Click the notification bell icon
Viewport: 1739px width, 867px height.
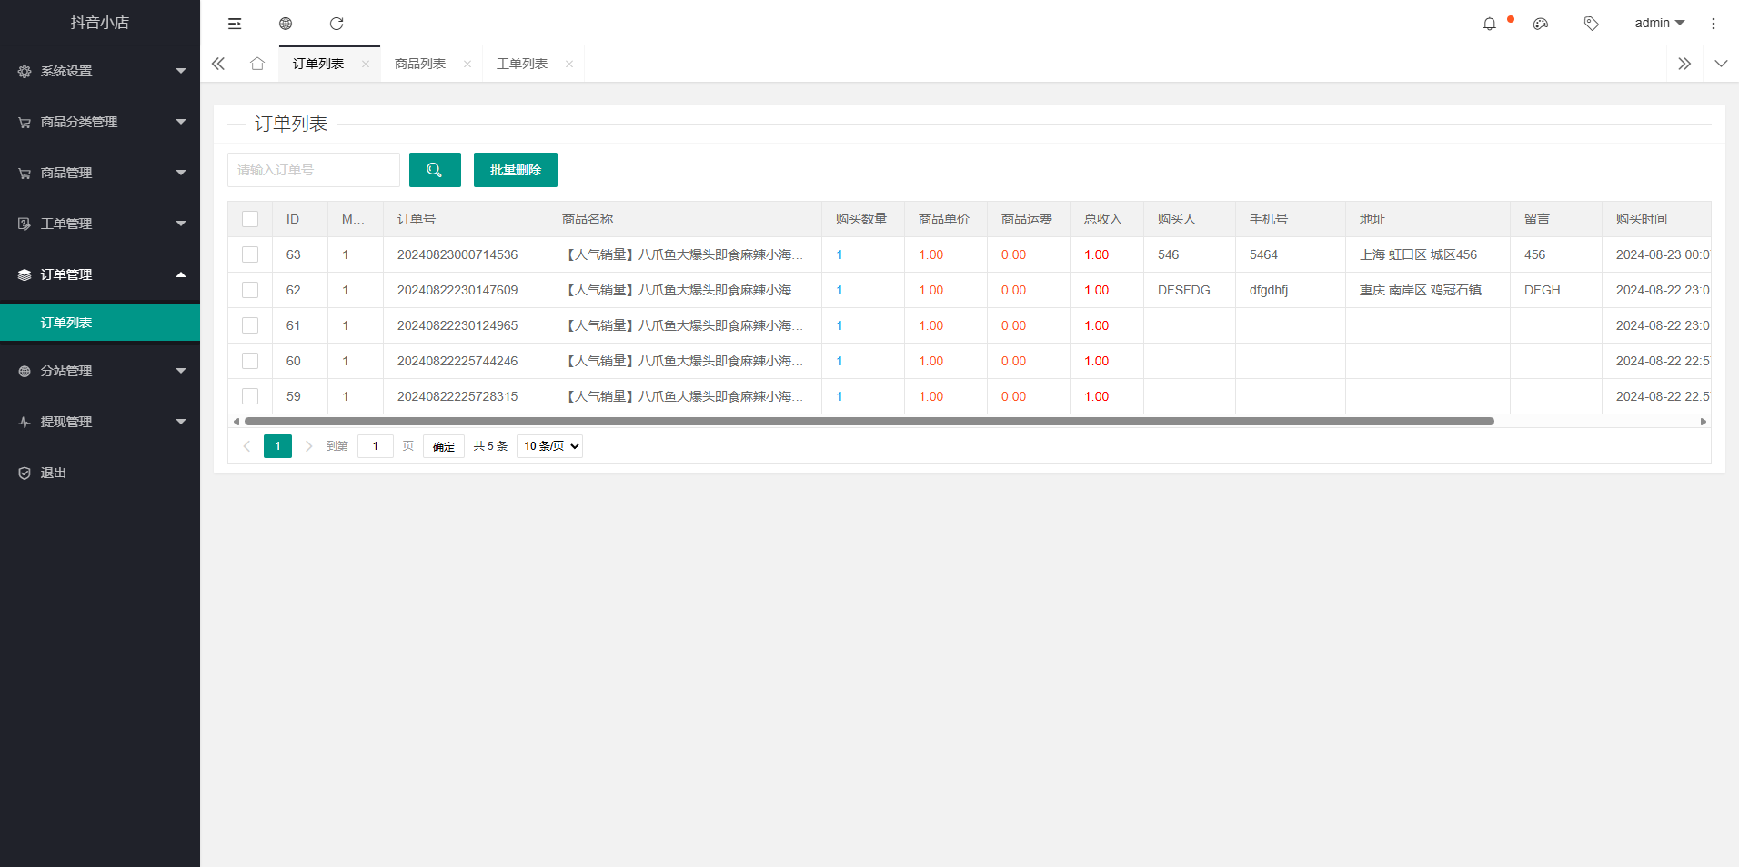pyautogui.click(x=1490, y=23)
